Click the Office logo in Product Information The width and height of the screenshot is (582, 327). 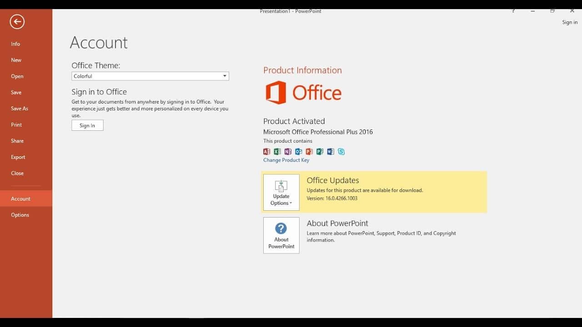click(x=303, y=93)
